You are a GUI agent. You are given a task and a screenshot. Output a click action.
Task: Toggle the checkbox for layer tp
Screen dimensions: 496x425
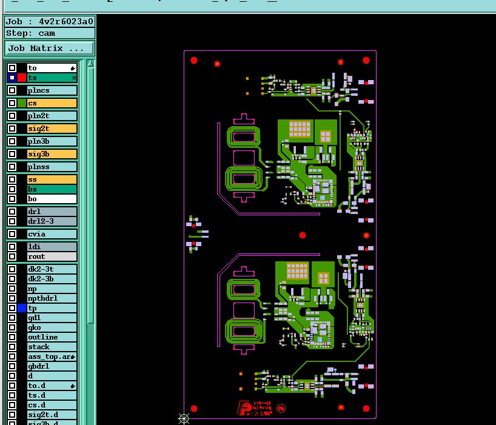[x=12, y=308]
